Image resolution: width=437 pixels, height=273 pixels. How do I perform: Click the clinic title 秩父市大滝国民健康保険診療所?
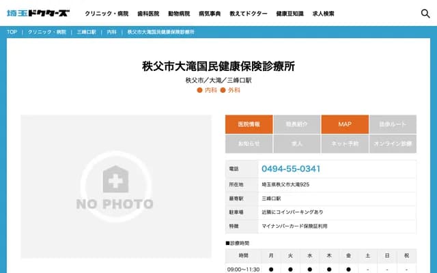coord(218,66)
